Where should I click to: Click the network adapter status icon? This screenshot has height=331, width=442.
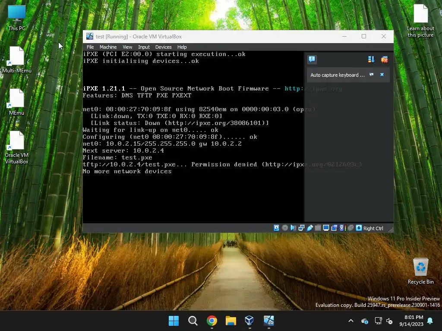click(301, 228)
